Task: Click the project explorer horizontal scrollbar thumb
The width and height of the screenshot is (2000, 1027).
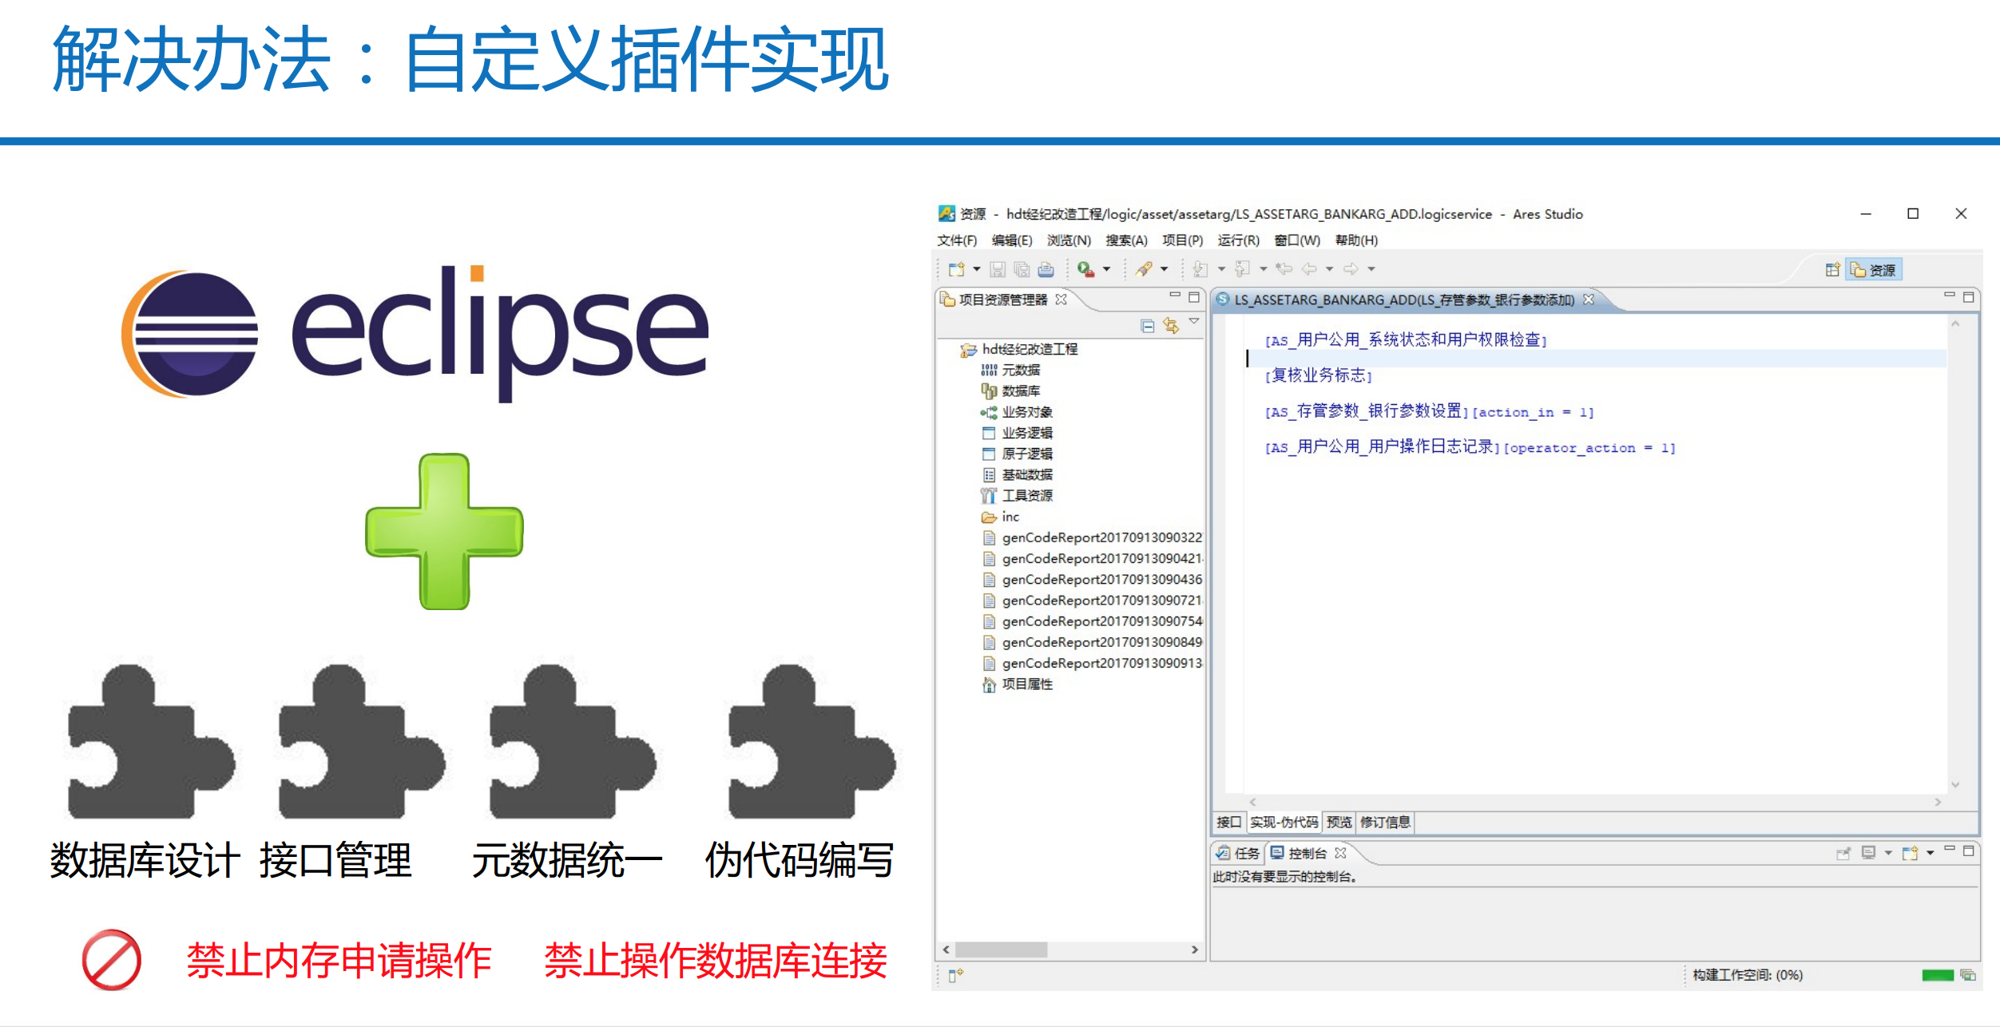Action: click(x=1001, y=950)
